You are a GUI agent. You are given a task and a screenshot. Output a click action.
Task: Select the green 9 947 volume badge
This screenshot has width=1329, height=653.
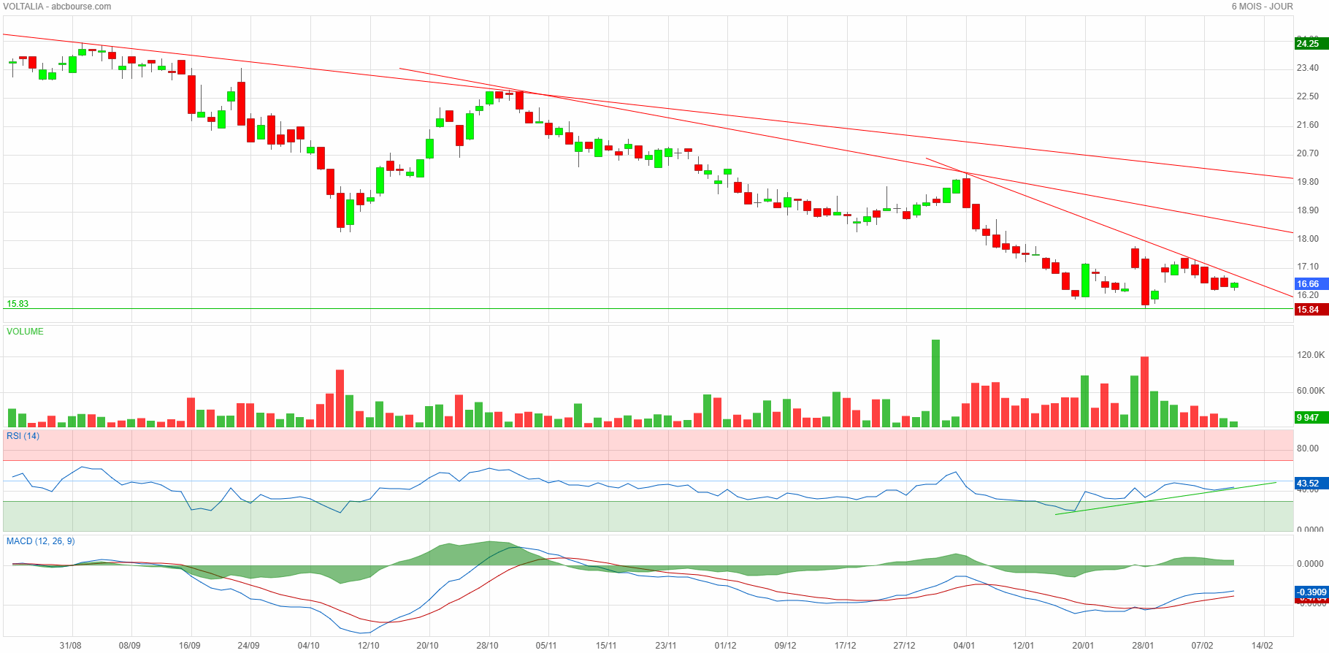[x=1311, y=418]
